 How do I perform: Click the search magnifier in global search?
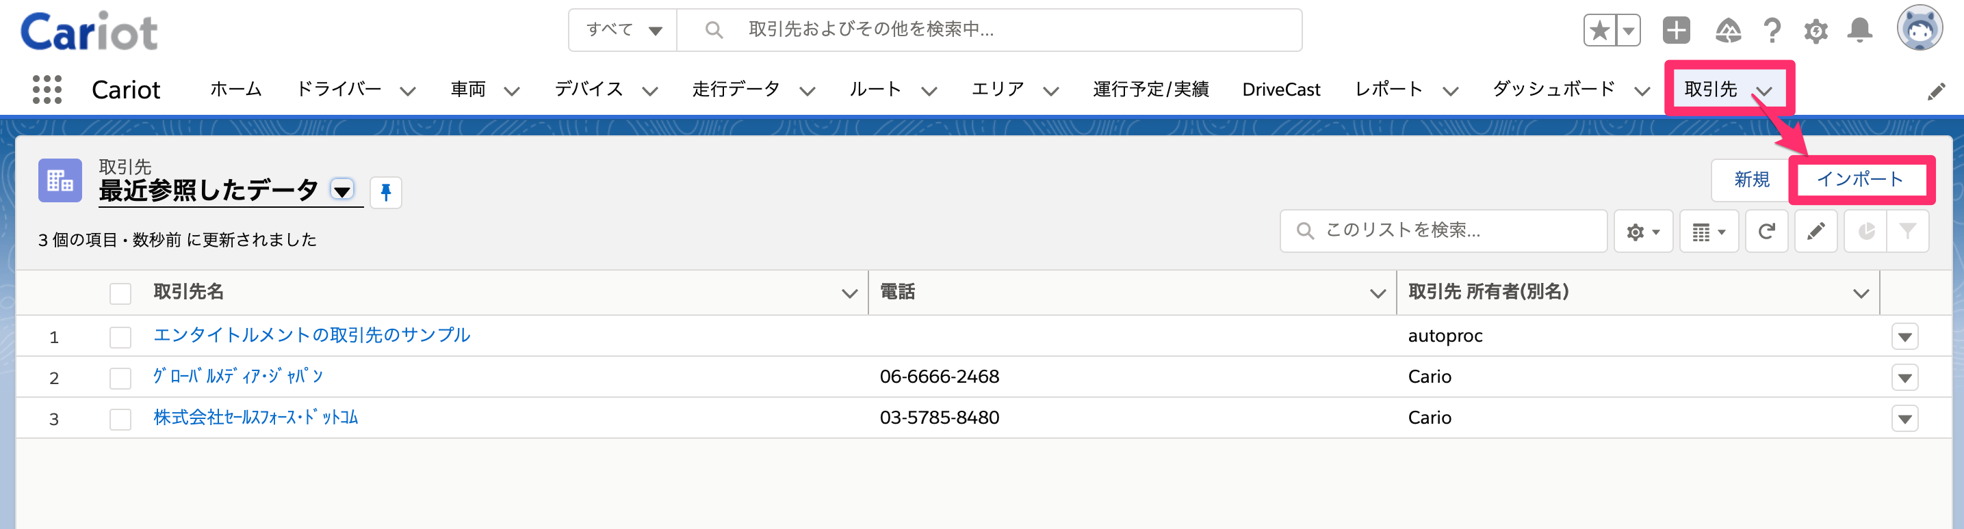714,31
